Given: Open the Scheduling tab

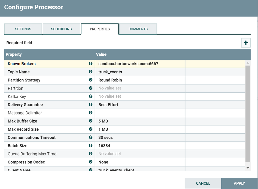Looking at the screenshot, I should pyautogui.click(x=61, y=29).
